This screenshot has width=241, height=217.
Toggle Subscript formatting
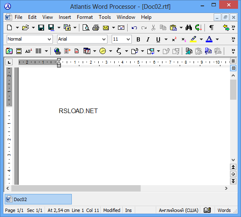click(183, 39)
